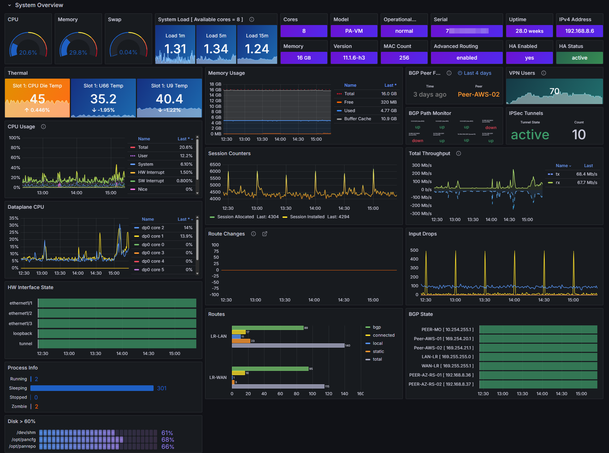
Task: Click info icon next to System Load title
Action: [x=252, y=19]
